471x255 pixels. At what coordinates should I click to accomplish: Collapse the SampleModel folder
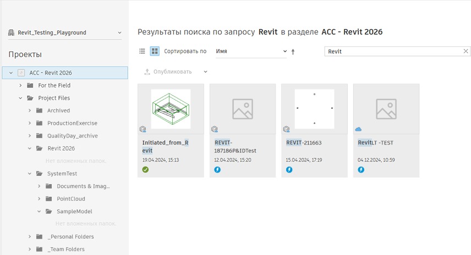[x=39, y=212]
